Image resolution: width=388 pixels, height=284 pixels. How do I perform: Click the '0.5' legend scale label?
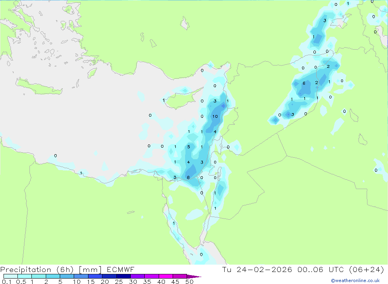coord(21,282)
